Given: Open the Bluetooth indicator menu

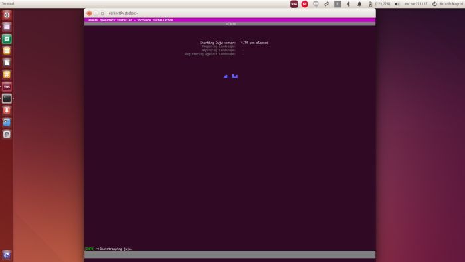Looking at the screenshot, I should (x=349, y=4).
